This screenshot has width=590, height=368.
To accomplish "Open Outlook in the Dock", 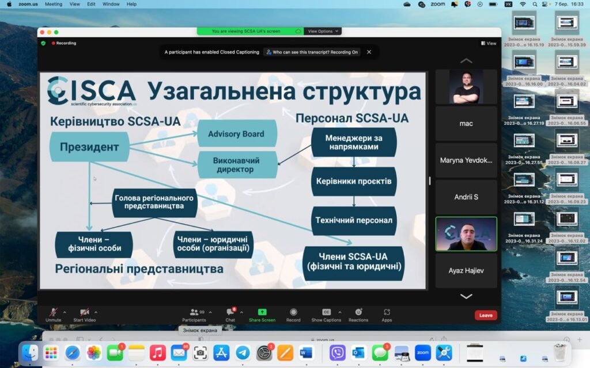I will (x=358, y=352).
